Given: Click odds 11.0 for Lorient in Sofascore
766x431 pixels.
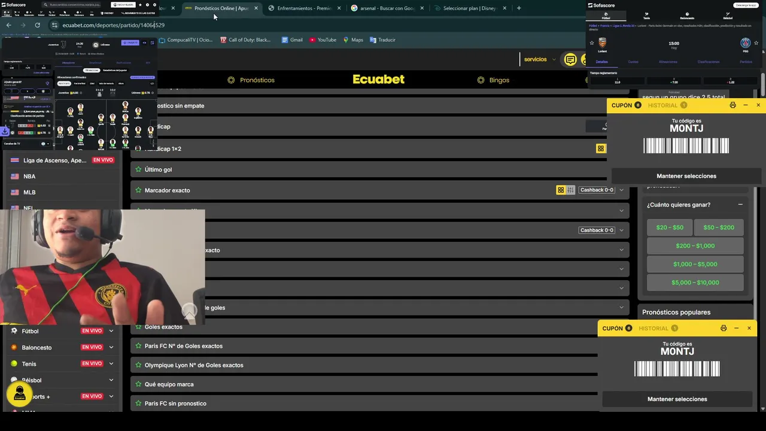Looking at the screenshot, I should (618, 82).
